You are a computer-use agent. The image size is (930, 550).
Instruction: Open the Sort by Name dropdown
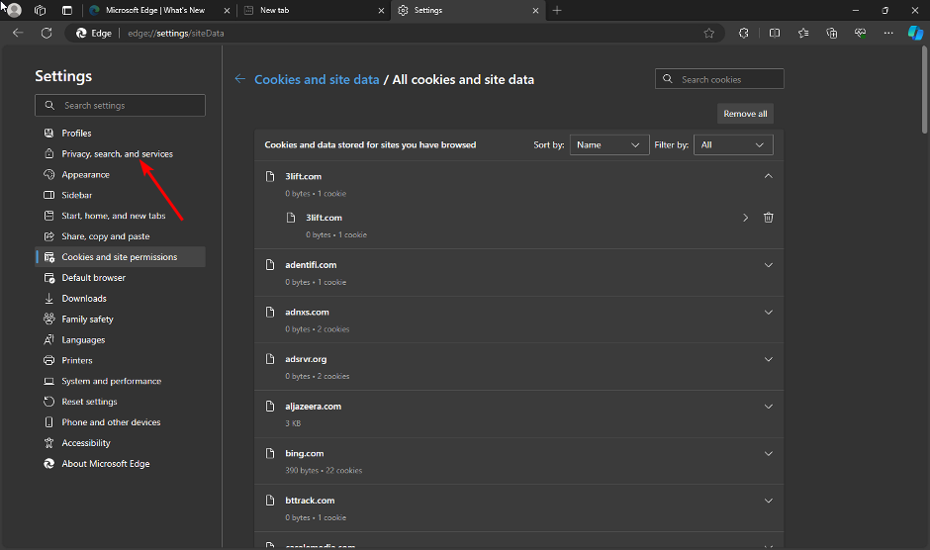click(608, 144)
